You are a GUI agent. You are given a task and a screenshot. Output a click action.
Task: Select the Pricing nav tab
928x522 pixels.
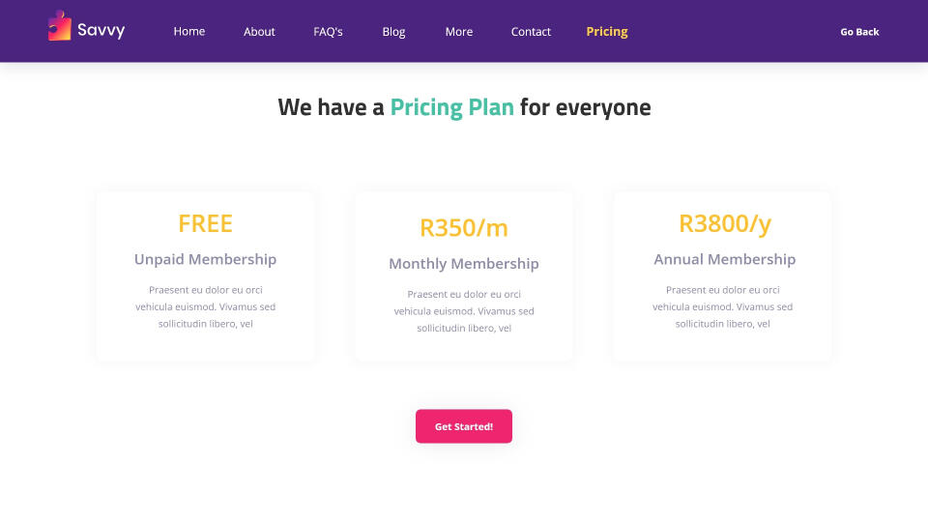click(x=607, y=32)
